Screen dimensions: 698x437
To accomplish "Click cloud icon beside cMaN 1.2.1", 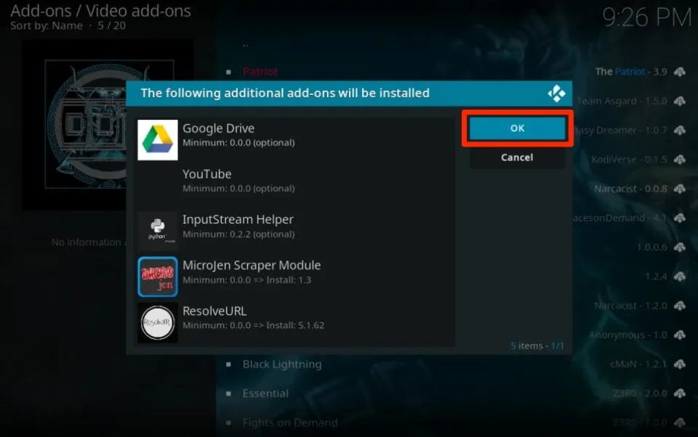I will pos(680,364).
